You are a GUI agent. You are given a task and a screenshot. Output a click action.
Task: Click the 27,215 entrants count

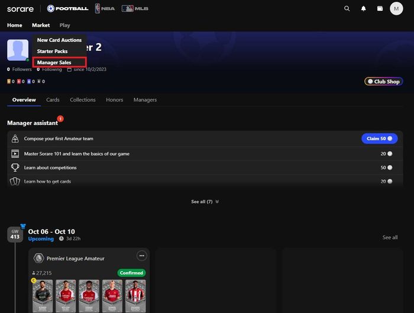click(42, 273)
